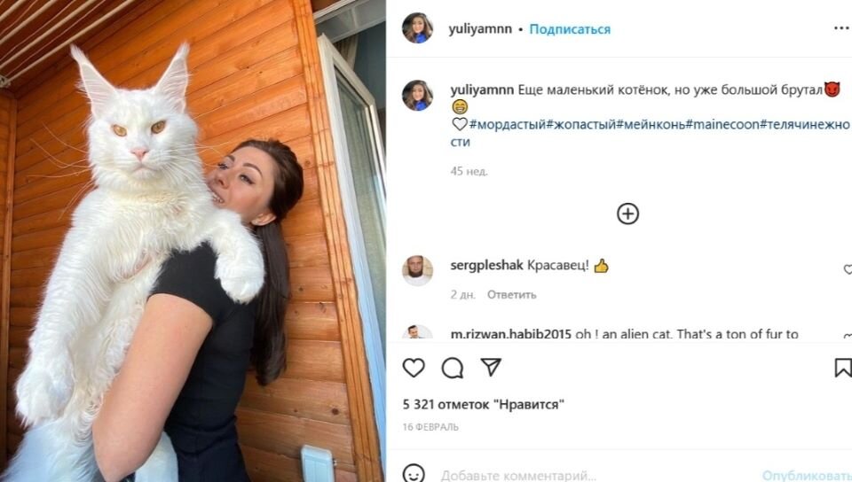Click the add comment input field
The width and height of the screenshot is (852, 482).
(592, 476)
